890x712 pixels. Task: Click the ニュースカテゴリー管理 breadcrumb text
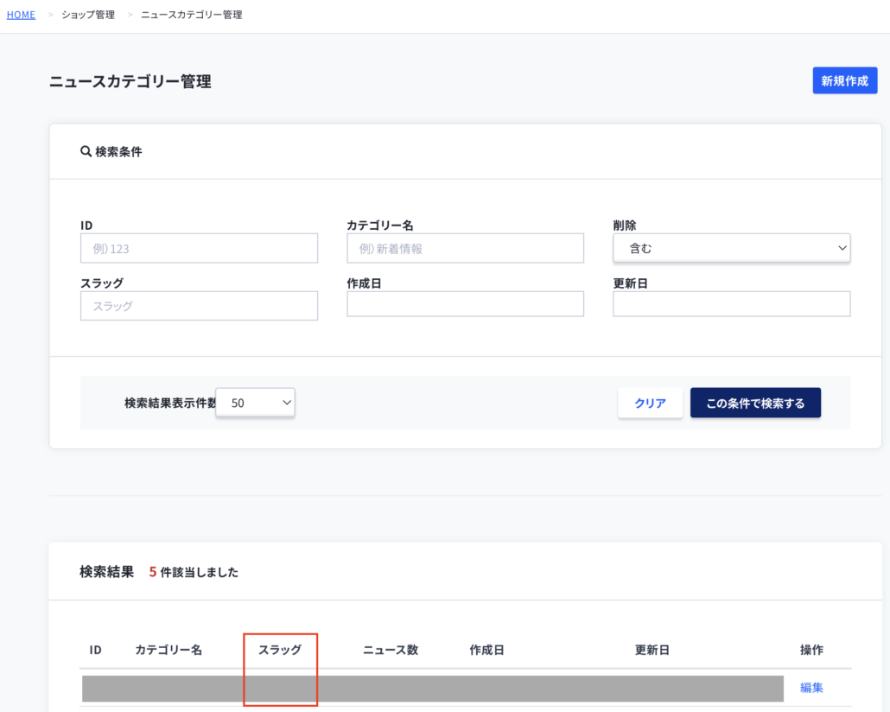pyautogui.click(x=191, y=15)
